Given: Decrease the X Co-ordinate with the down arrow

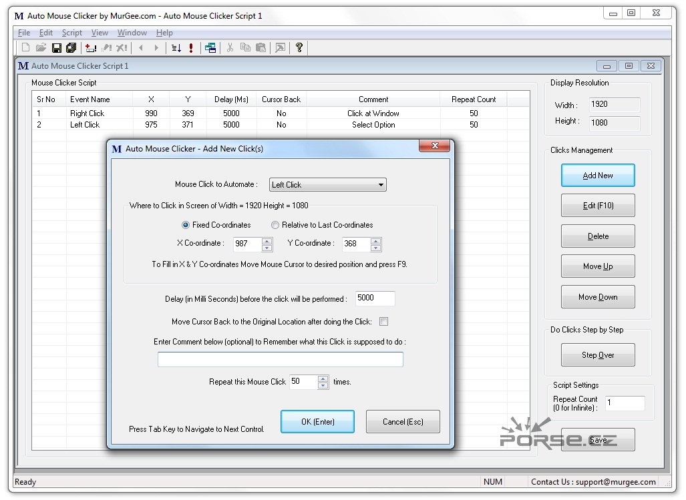Looking at the screenshot, I should click(267, 248).
